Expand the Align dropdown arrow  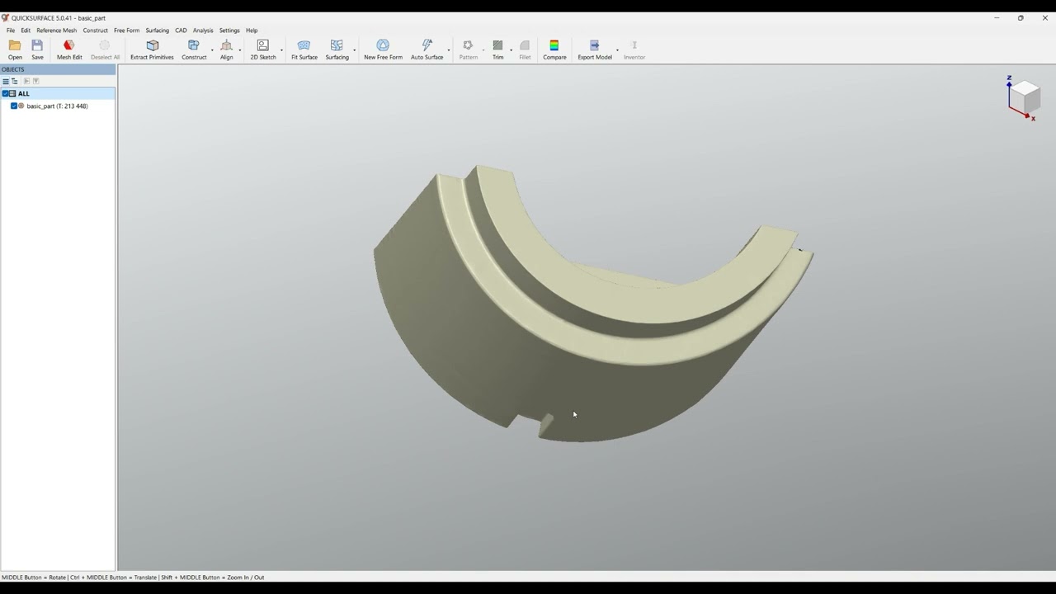pos(240,50)
